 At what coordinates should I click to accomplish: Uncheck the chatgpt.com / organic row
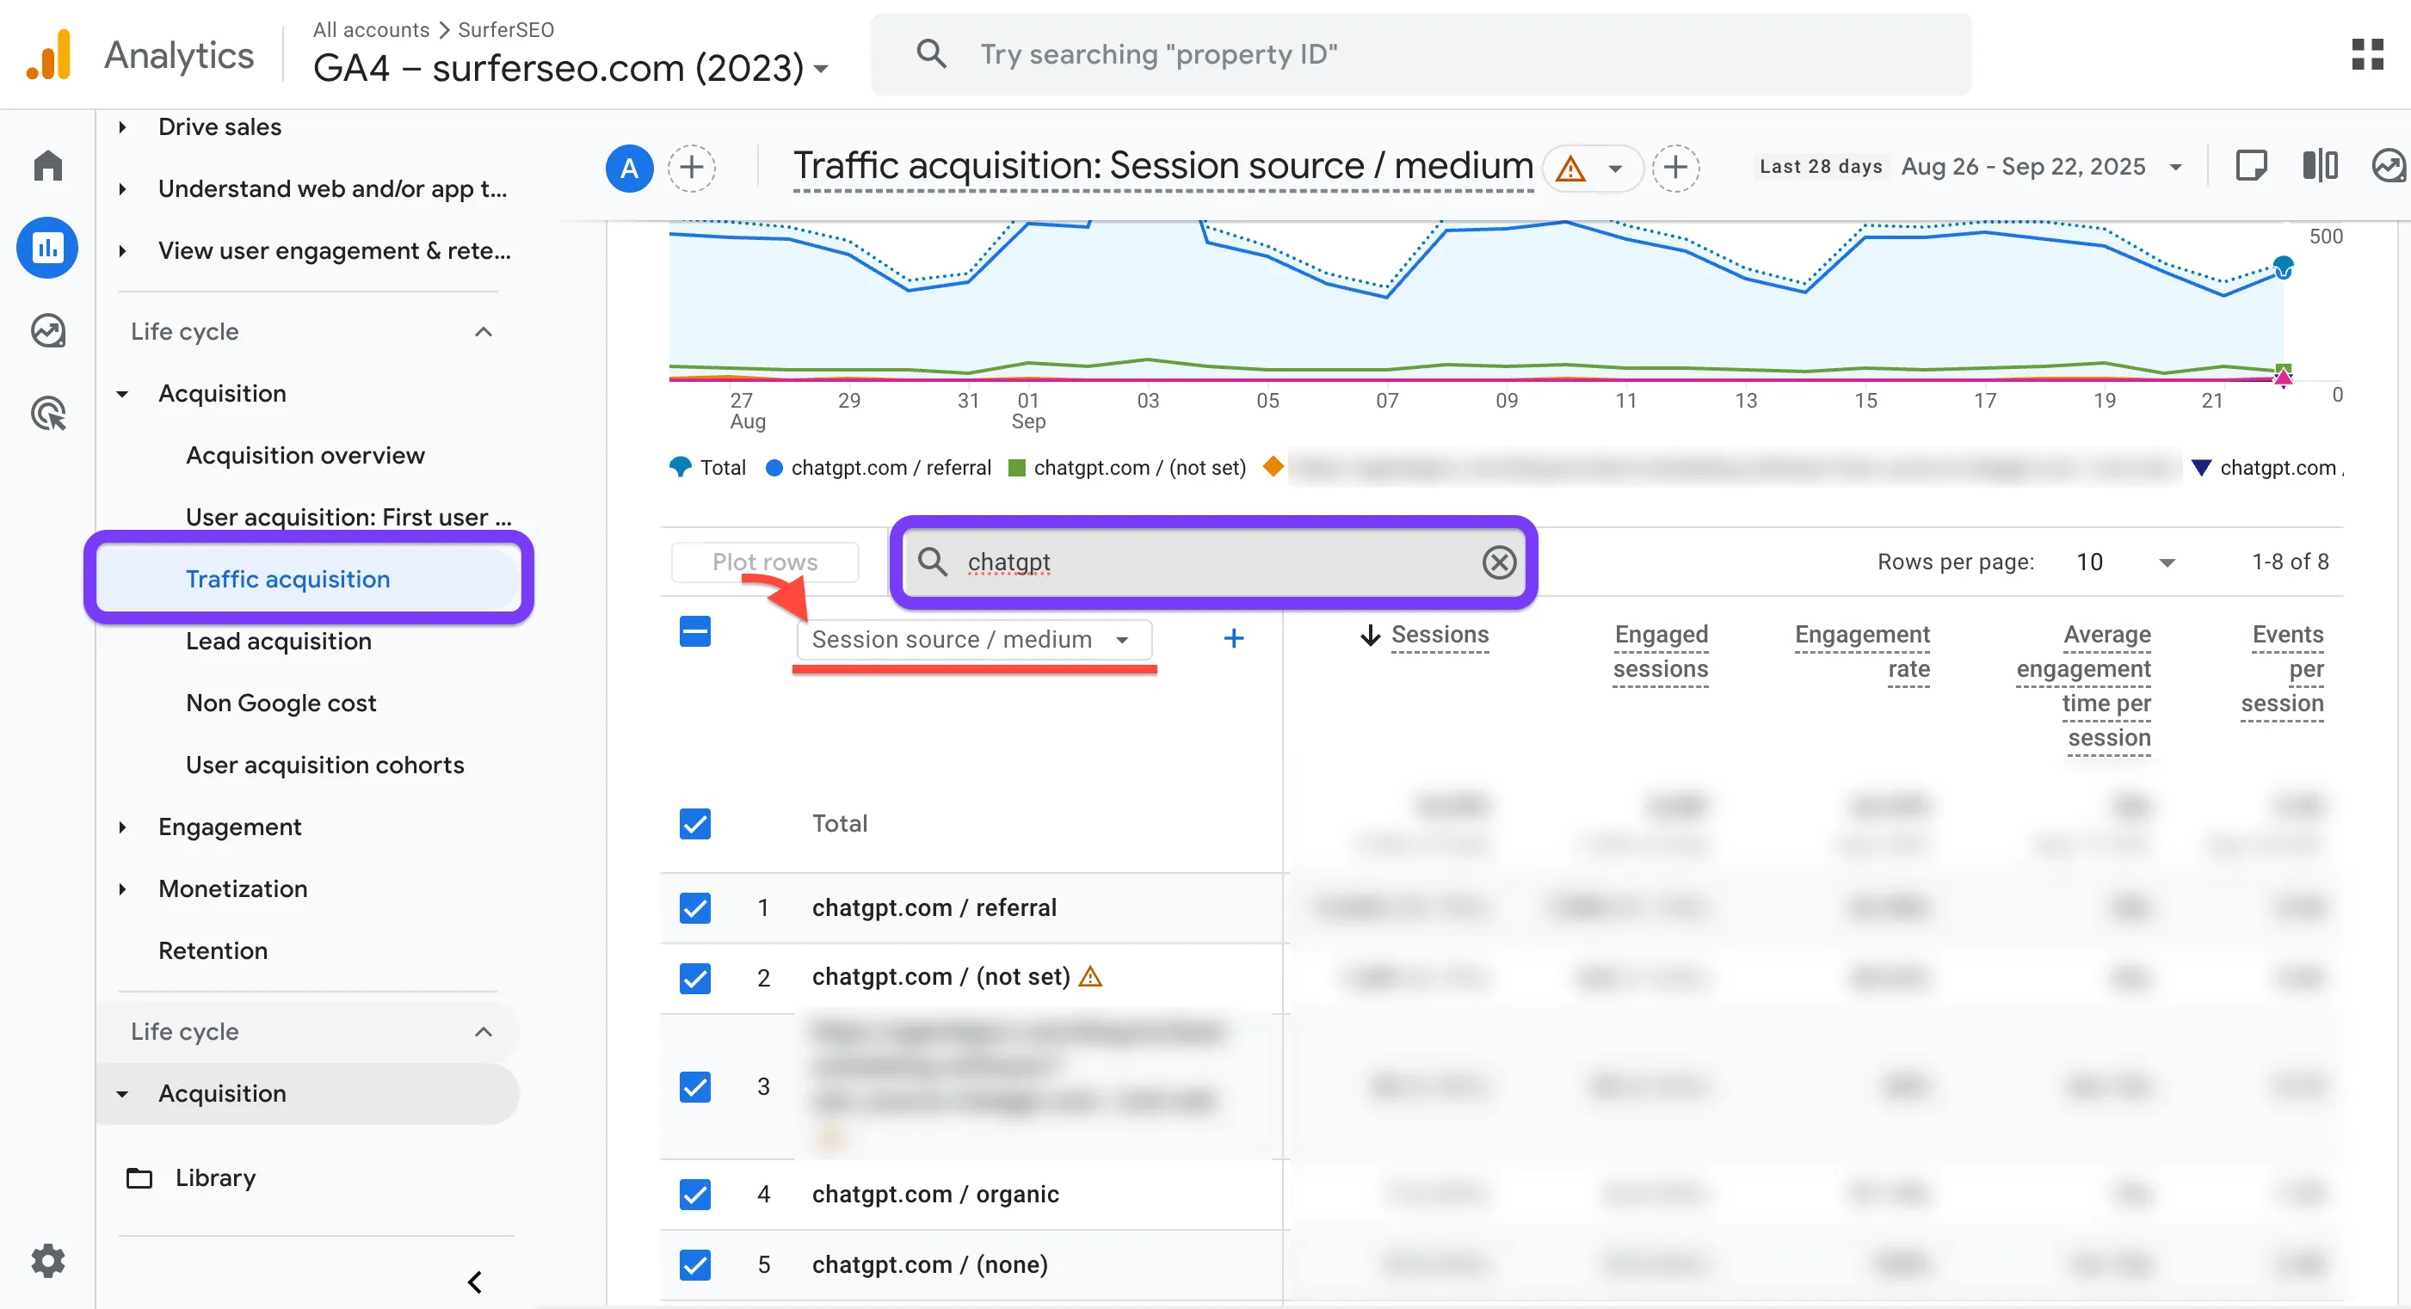(694, 1194)
